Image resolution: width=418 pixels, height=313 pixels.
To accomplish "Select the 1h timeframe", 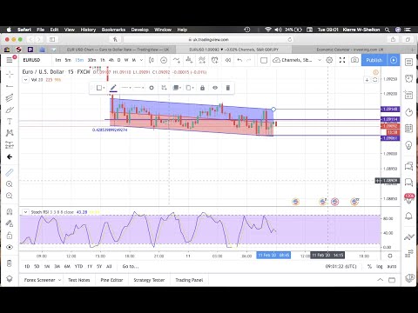I will click(103, 60).
